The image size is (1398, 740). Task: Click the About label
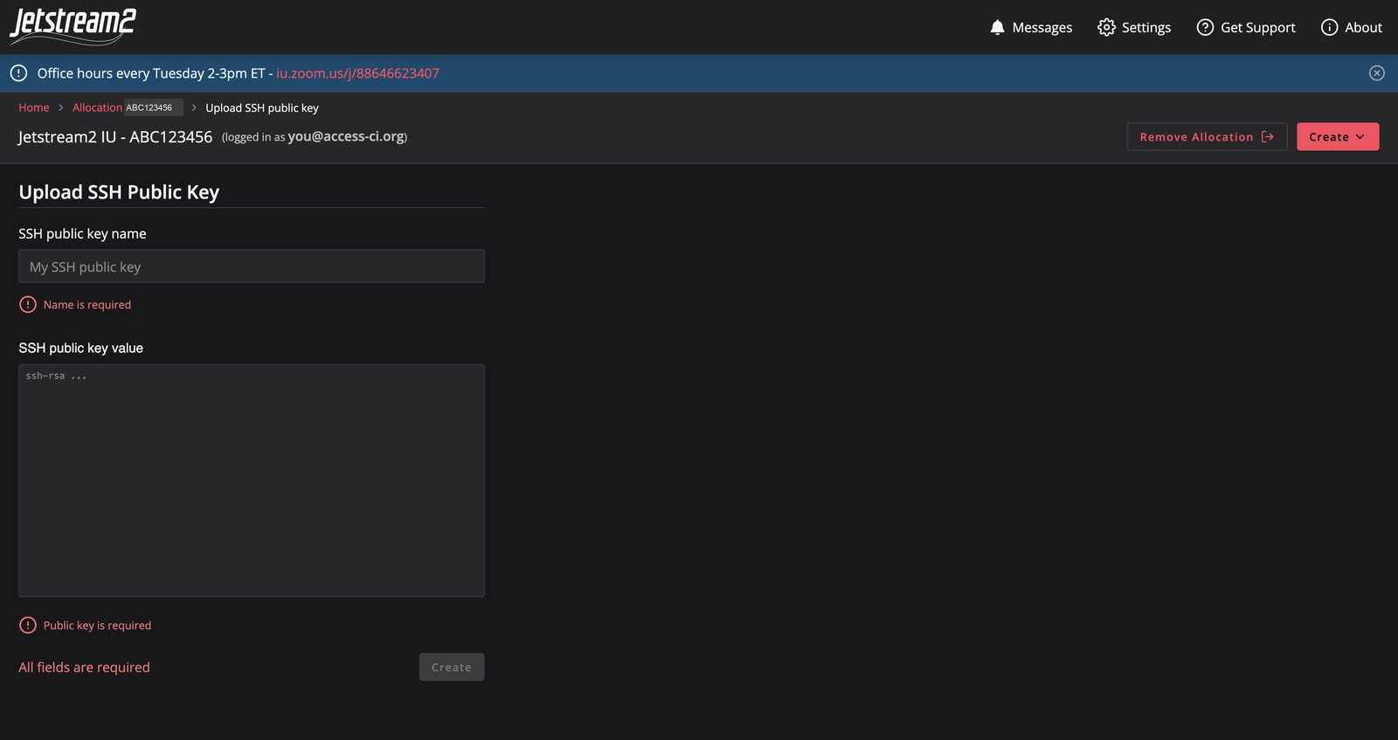pos(1364,28)
